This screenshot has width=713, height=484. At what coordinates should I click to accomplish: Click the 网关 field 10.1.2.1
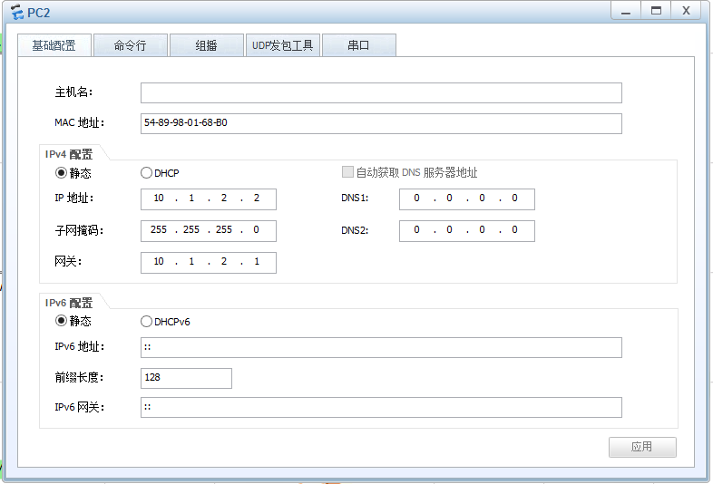point(209,263)
